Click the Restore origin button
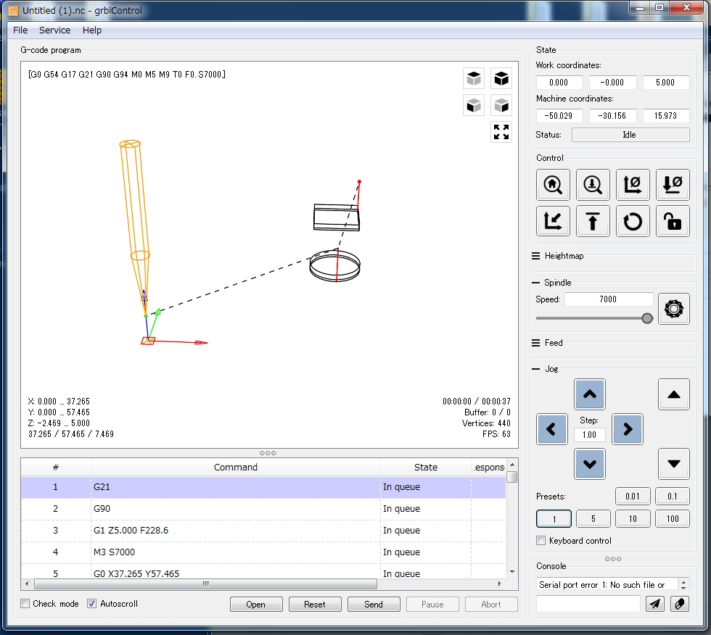 coord(553,221)
